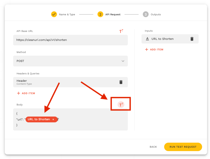This screenshot has height=159, width=210.
Task: Click the plus icon under Headers & Queries
Action: pos(18,93)
